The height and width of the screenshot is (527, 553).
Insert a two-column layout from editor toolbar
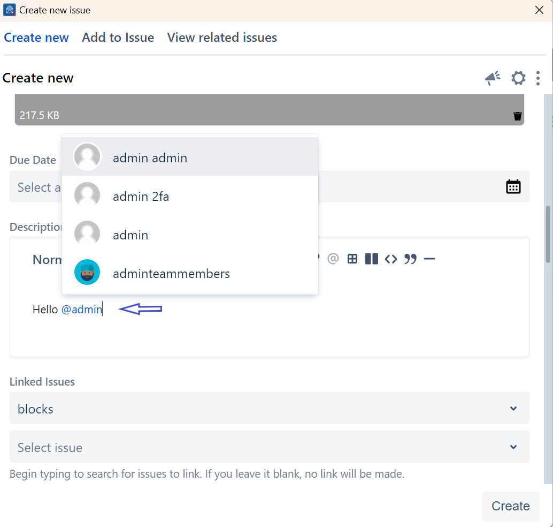[x=372, y=259]
